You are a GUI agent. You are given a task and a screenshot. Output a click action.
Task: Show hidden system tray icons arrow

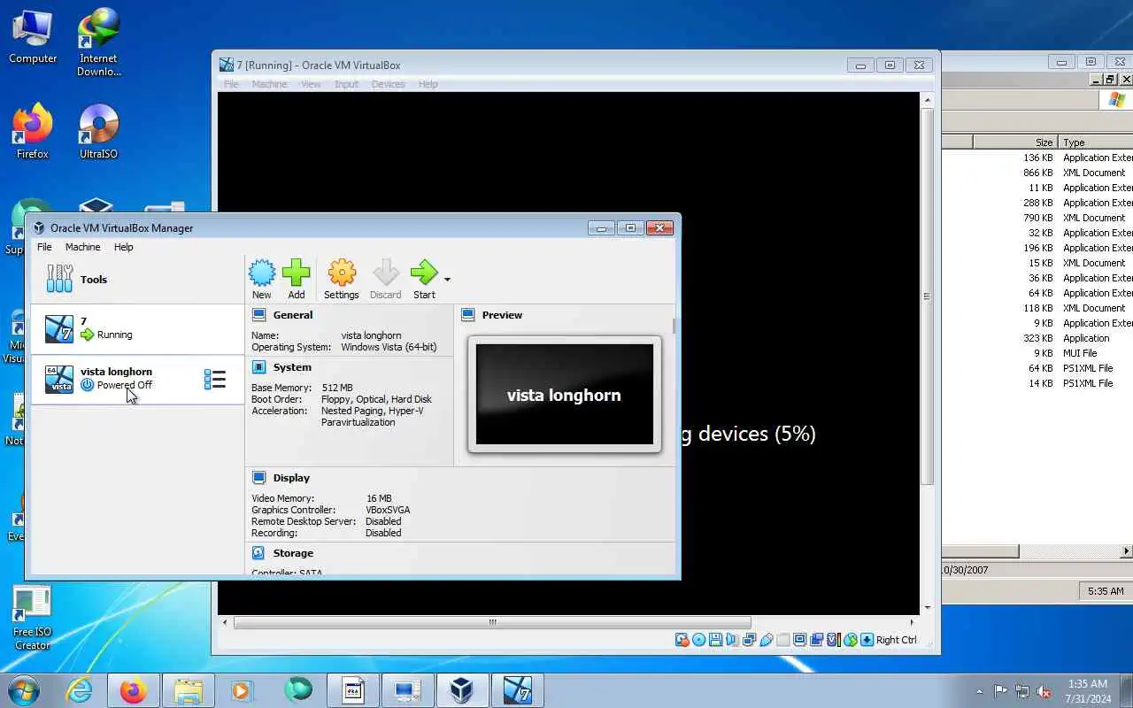(979, 691)
